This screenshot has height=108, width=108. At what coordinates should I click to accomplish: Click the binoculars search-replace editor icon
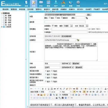coord(63,98)
